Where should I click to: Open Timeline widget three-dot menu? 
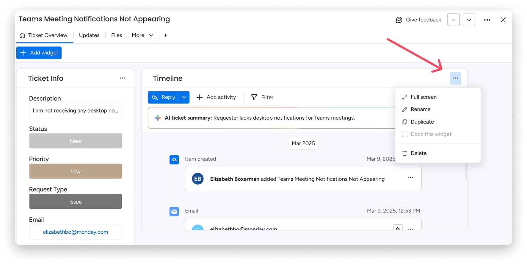click(x=455, y=78)
